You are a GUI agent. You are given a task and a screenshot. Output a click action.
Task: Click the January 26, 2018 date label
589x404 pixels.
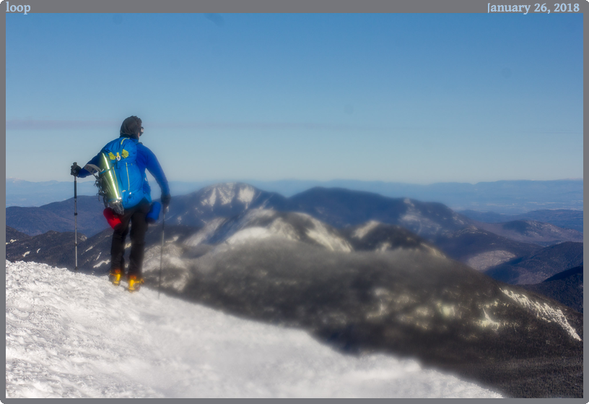[533, 7]
